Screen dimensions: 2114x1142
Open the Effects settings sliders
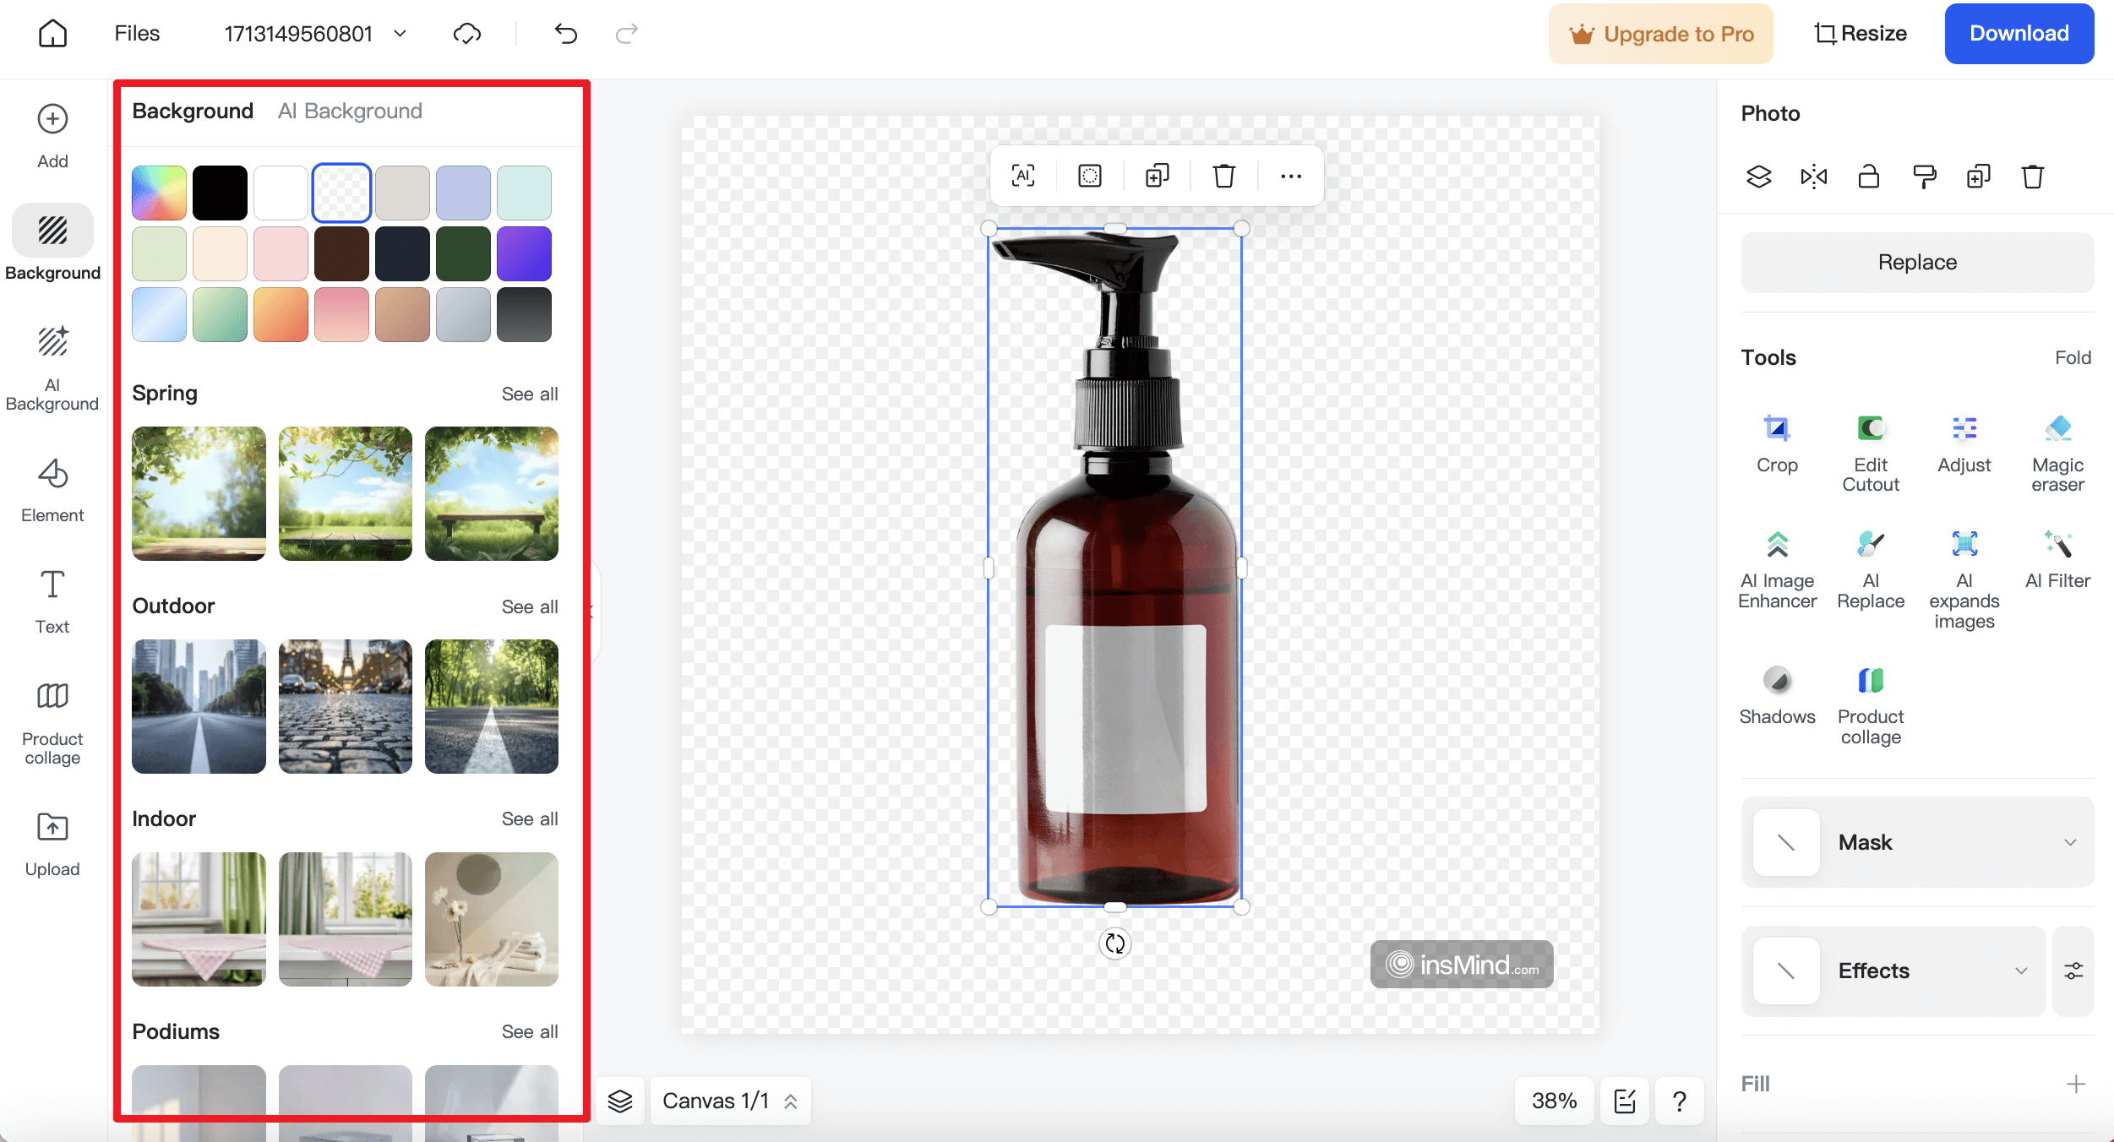[x=2073, y=971]
